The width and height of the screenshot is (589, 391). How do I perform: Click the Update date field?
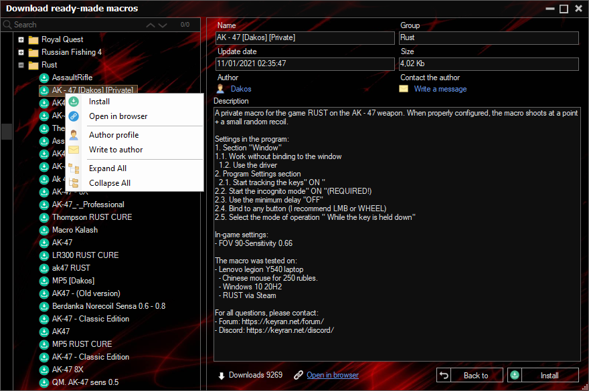pyautogui.click(x=305, y=63)
